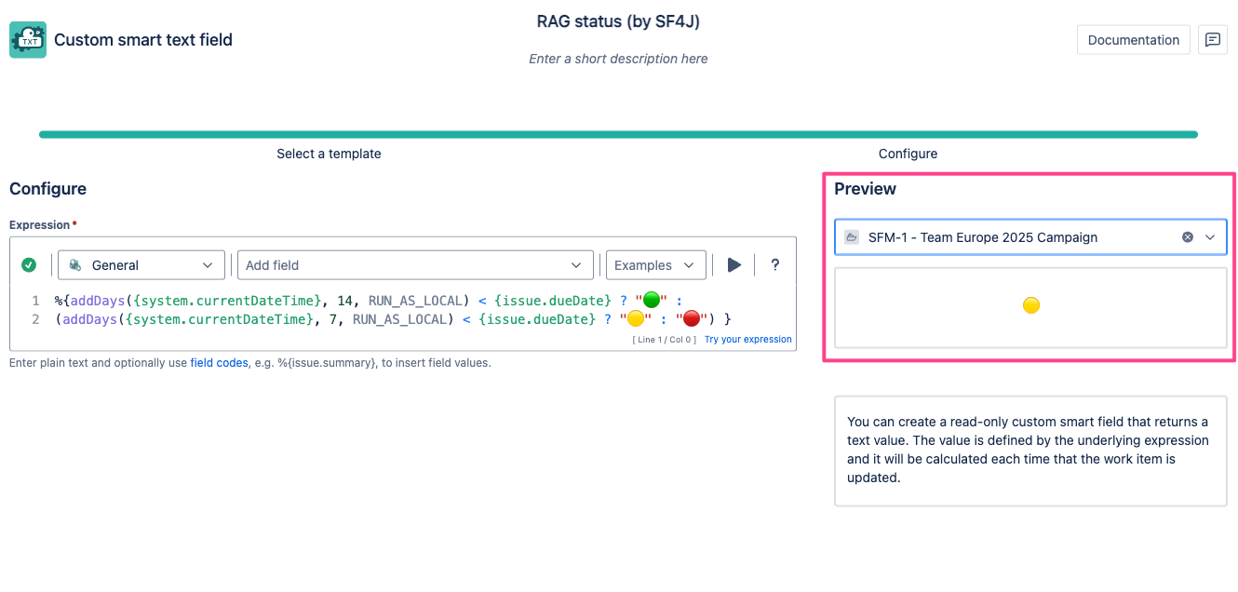The width and height of the screenshot is (1238, 592).
Task: Select the Configure step label
Action: (908, 154)
